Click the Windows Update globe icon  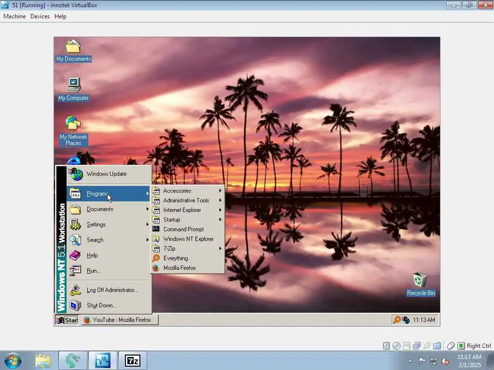coord(76,174)
